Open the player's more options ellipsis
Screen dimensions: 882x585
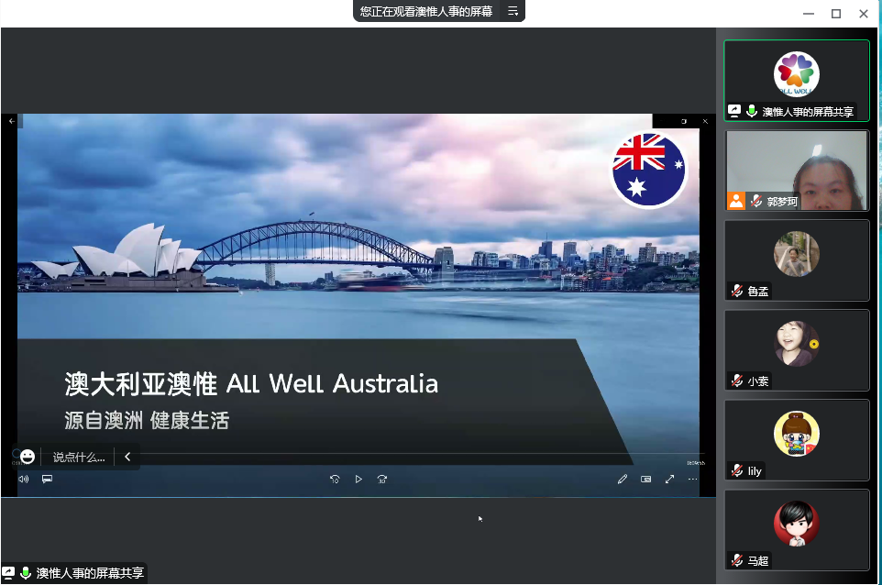click(693, 479)
